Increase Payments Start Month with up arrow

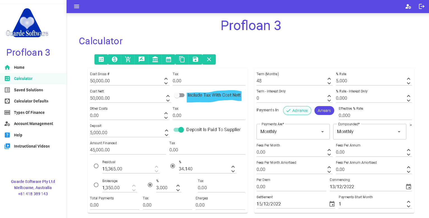click(x=409, y=202)
